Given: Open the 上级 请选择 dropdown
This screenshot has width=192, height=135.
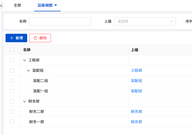Looking at the screenshot, I should click(x=145, y=21).
